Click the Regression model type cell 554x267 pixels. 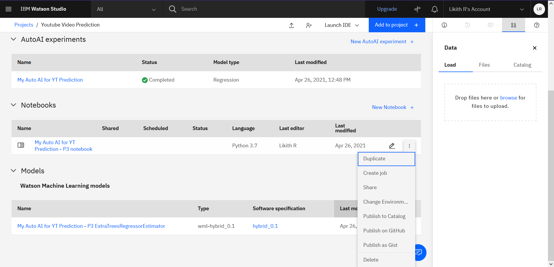226,80
